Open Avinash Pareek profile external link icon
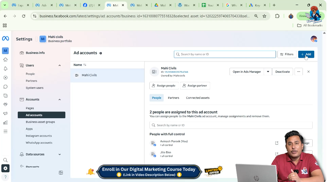327x182 pixels. tap(277, 143)
